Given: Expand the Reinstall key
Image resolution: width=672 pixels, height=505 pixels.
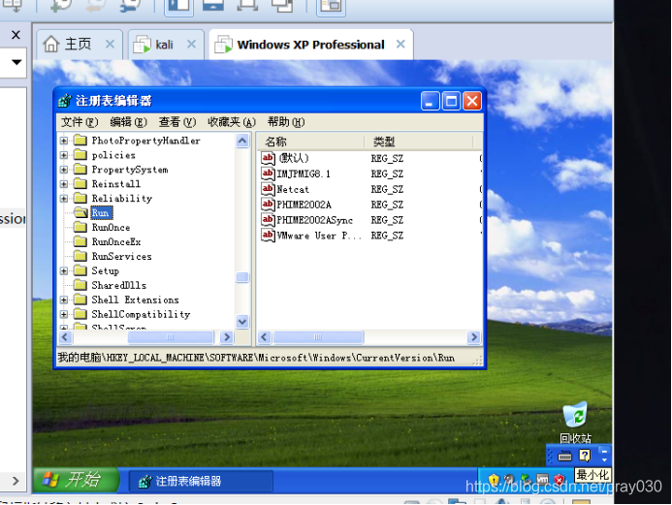Looking at the screenshot, I should 64,184.
